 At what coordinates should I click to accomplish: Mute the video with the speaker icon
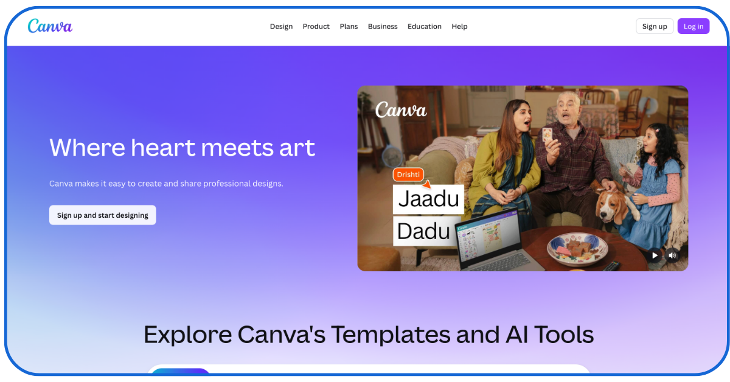pyautogui.click(x=672, y=255)
